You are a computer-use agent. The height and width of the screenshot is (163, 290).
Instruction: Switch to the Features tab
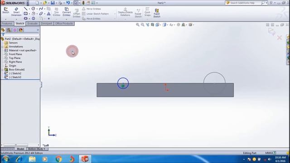click(x=7, y=24)
